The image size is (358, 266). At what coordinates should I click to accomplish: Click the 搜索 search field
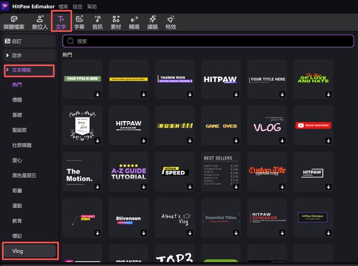coord(207,41)
